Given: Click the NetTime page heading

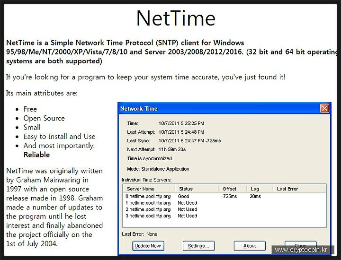Looking at the screenshot, I should pos(176,18).
